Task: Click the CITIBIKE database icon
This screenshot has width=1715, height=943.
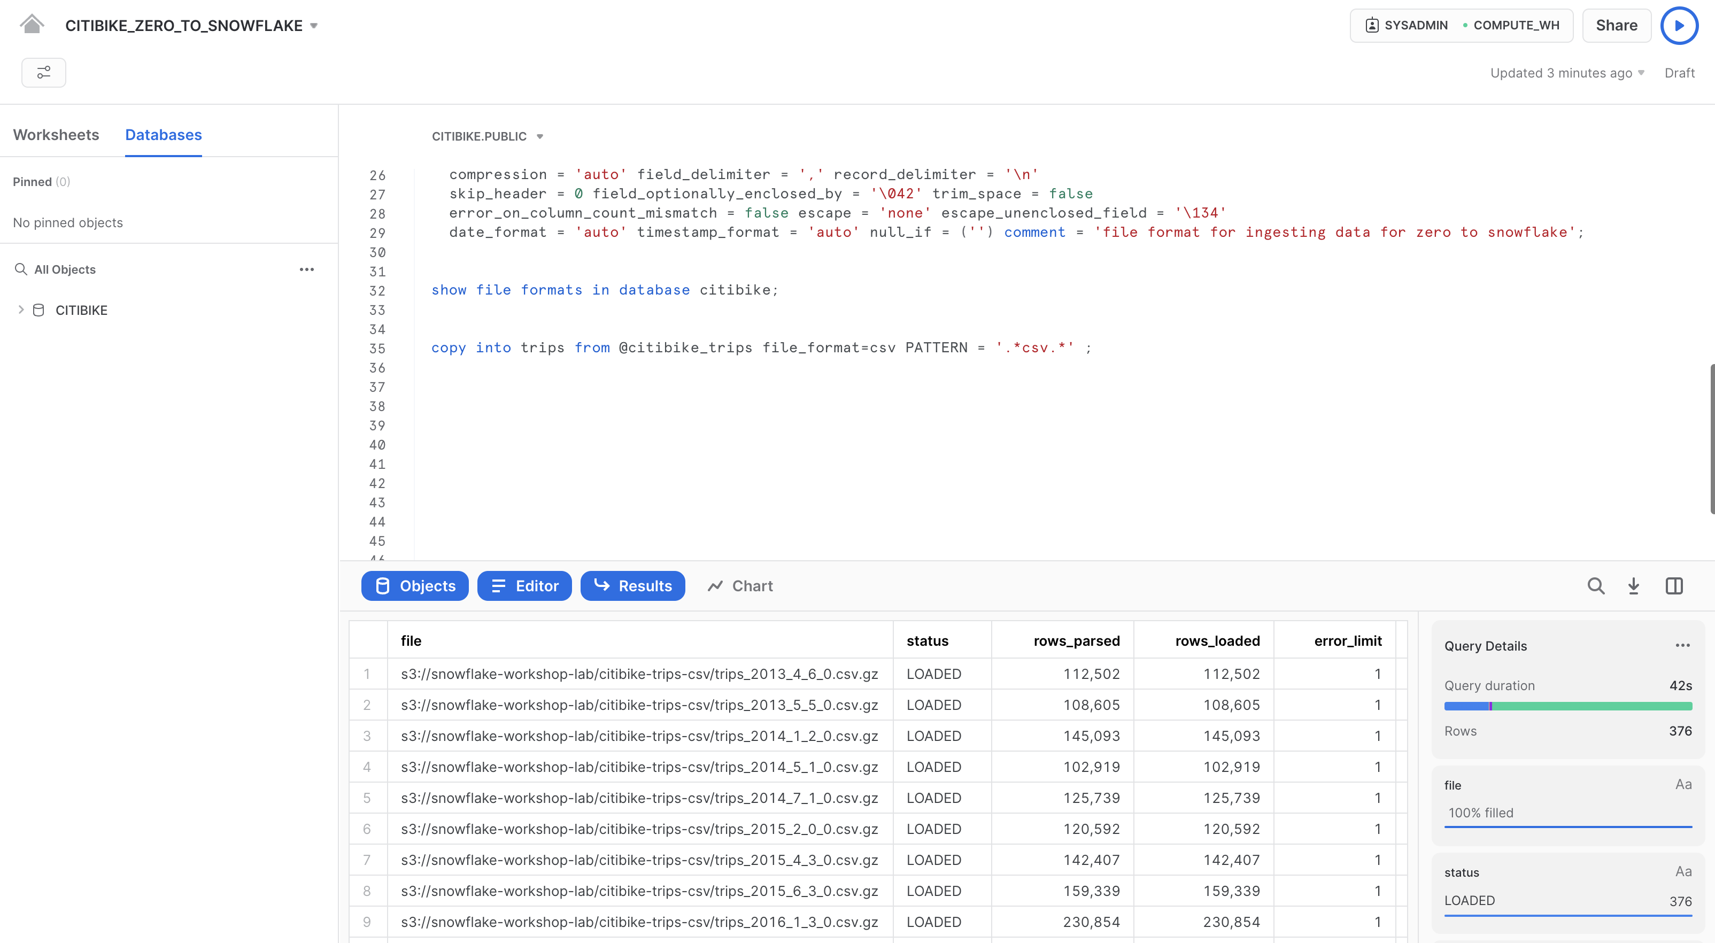Action: 38,311
